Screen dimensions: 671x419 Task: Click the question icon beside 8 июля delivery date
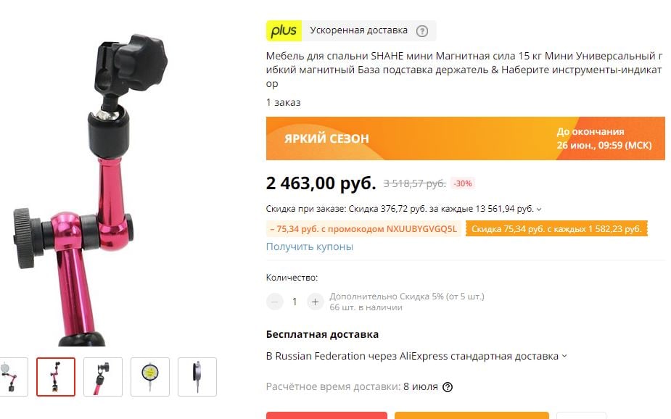pos(447,387)
